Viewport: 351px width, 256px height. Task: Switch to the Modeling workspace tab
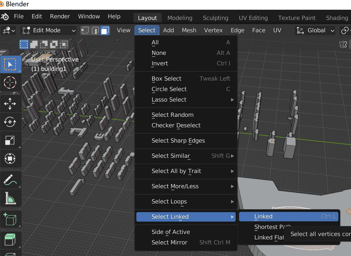point(180,18)
